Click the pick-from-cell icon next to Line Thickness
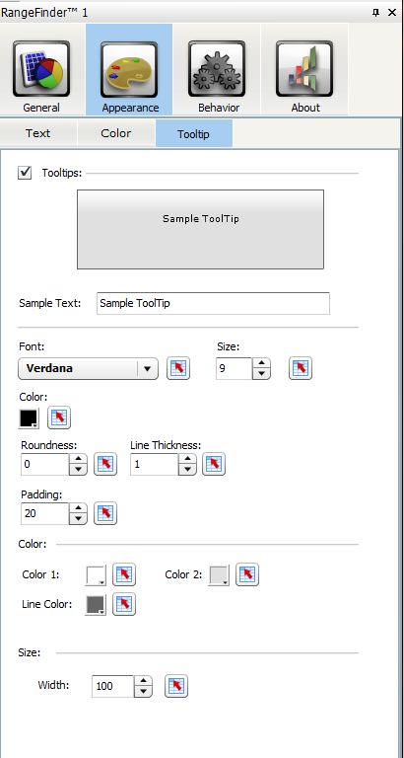 pyautogui.click(x=214, y=465)
